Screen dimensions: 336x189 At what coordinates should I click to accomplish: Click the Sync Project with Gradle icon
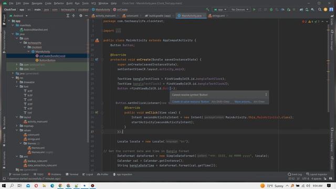coord(301,9)
